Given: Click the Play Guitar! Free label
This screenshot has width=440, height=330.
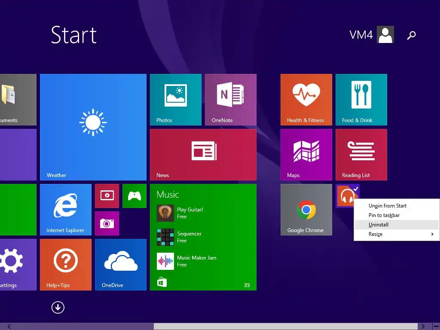Looking at the screenshot, I should 190,213.
